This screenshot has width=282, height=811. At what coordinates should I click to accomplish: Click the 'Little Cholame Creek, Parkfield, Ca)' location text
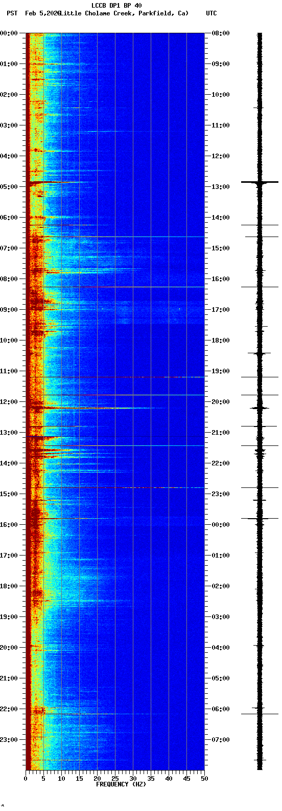tap(124, 13)
